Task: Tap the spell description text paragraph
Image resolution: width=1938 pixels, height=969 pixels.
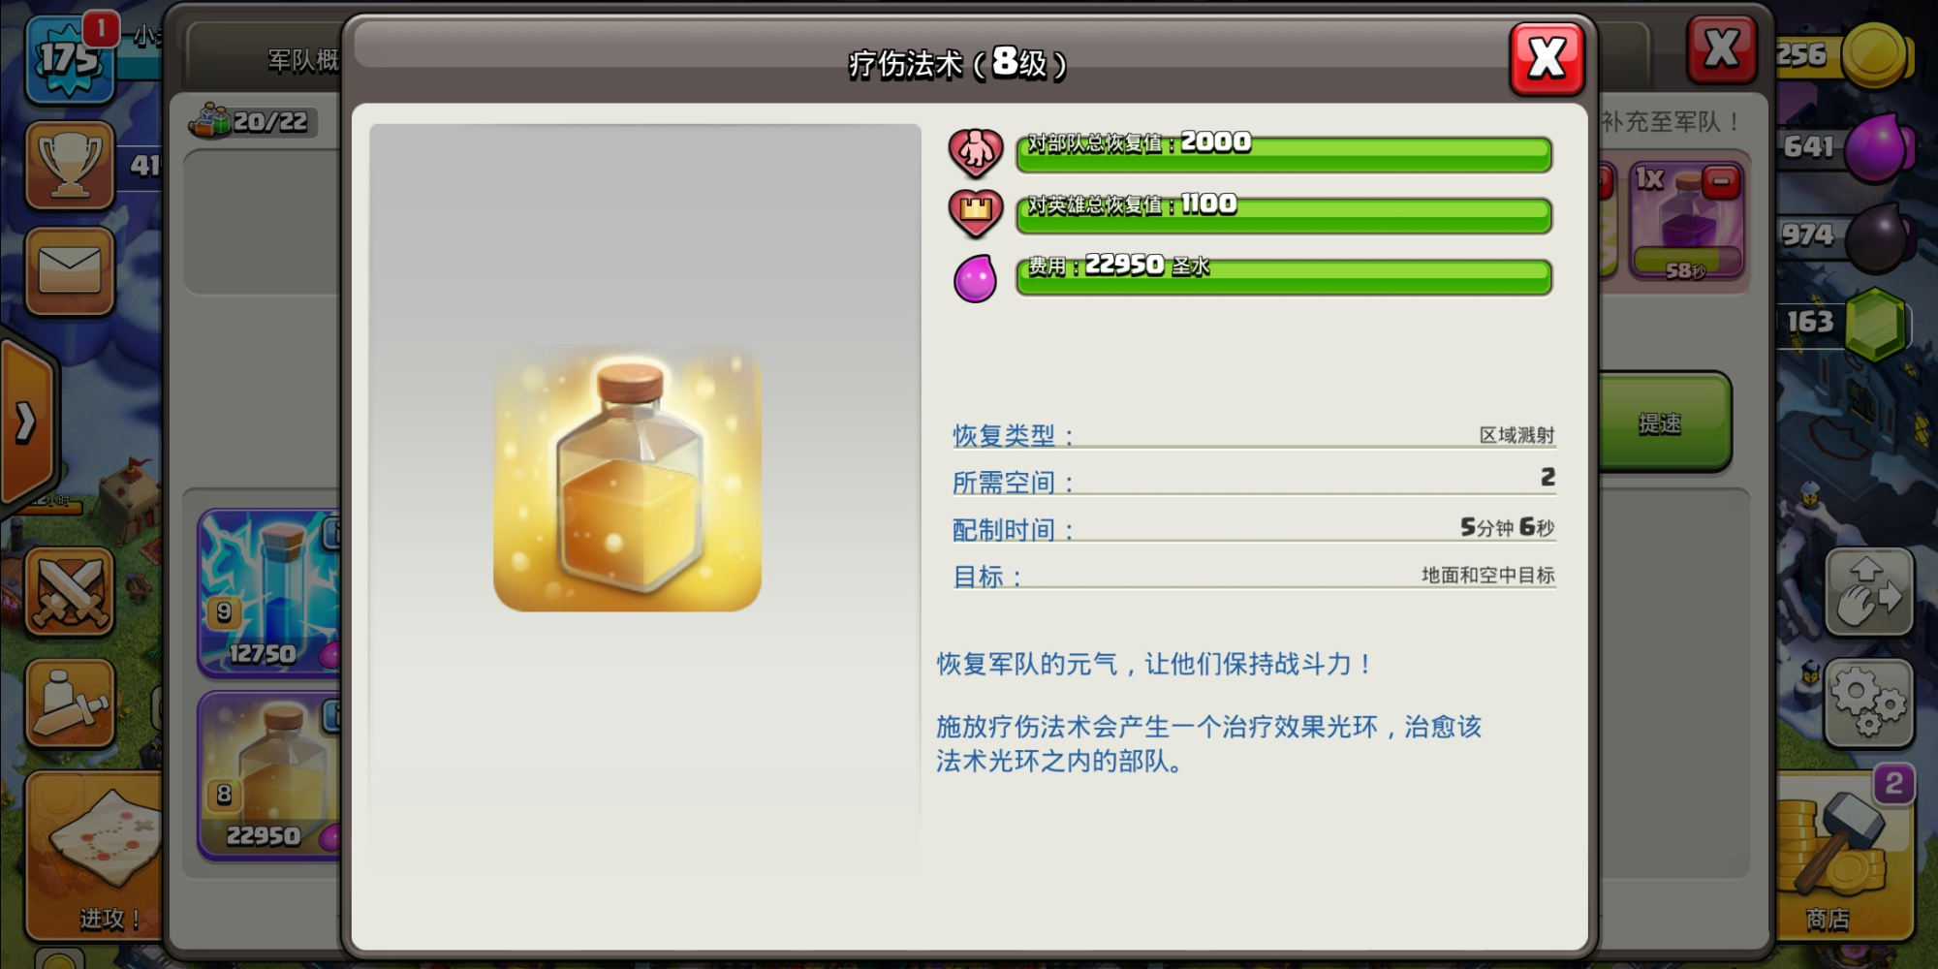Action: coord(1208,743)
